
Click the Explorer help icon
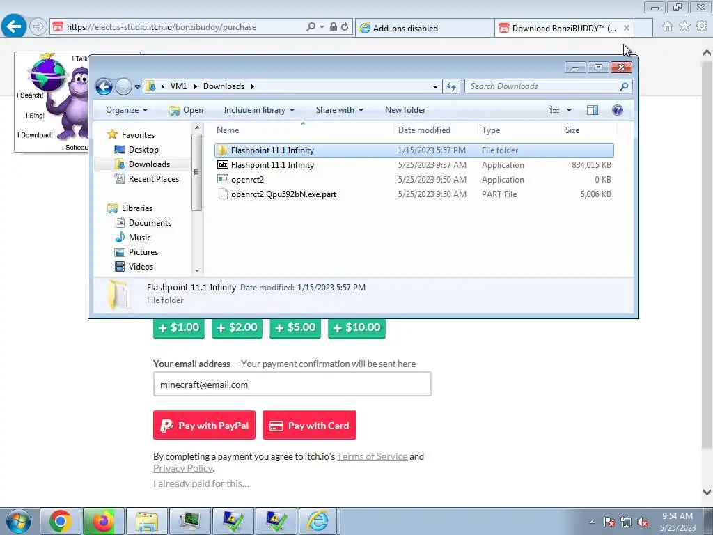(x=618, y=110)
